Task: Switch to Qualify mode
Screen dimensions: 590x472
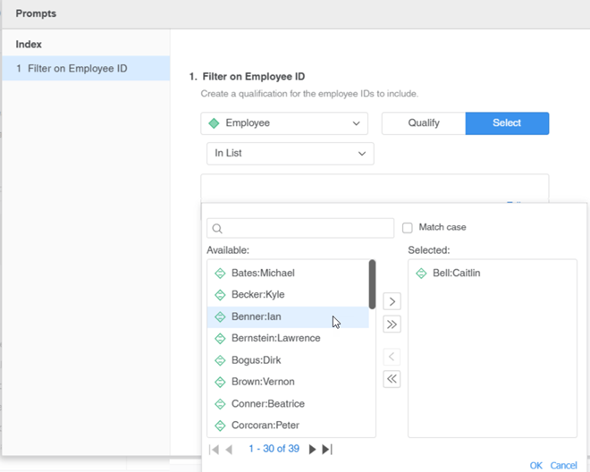Action: [424, 123]
